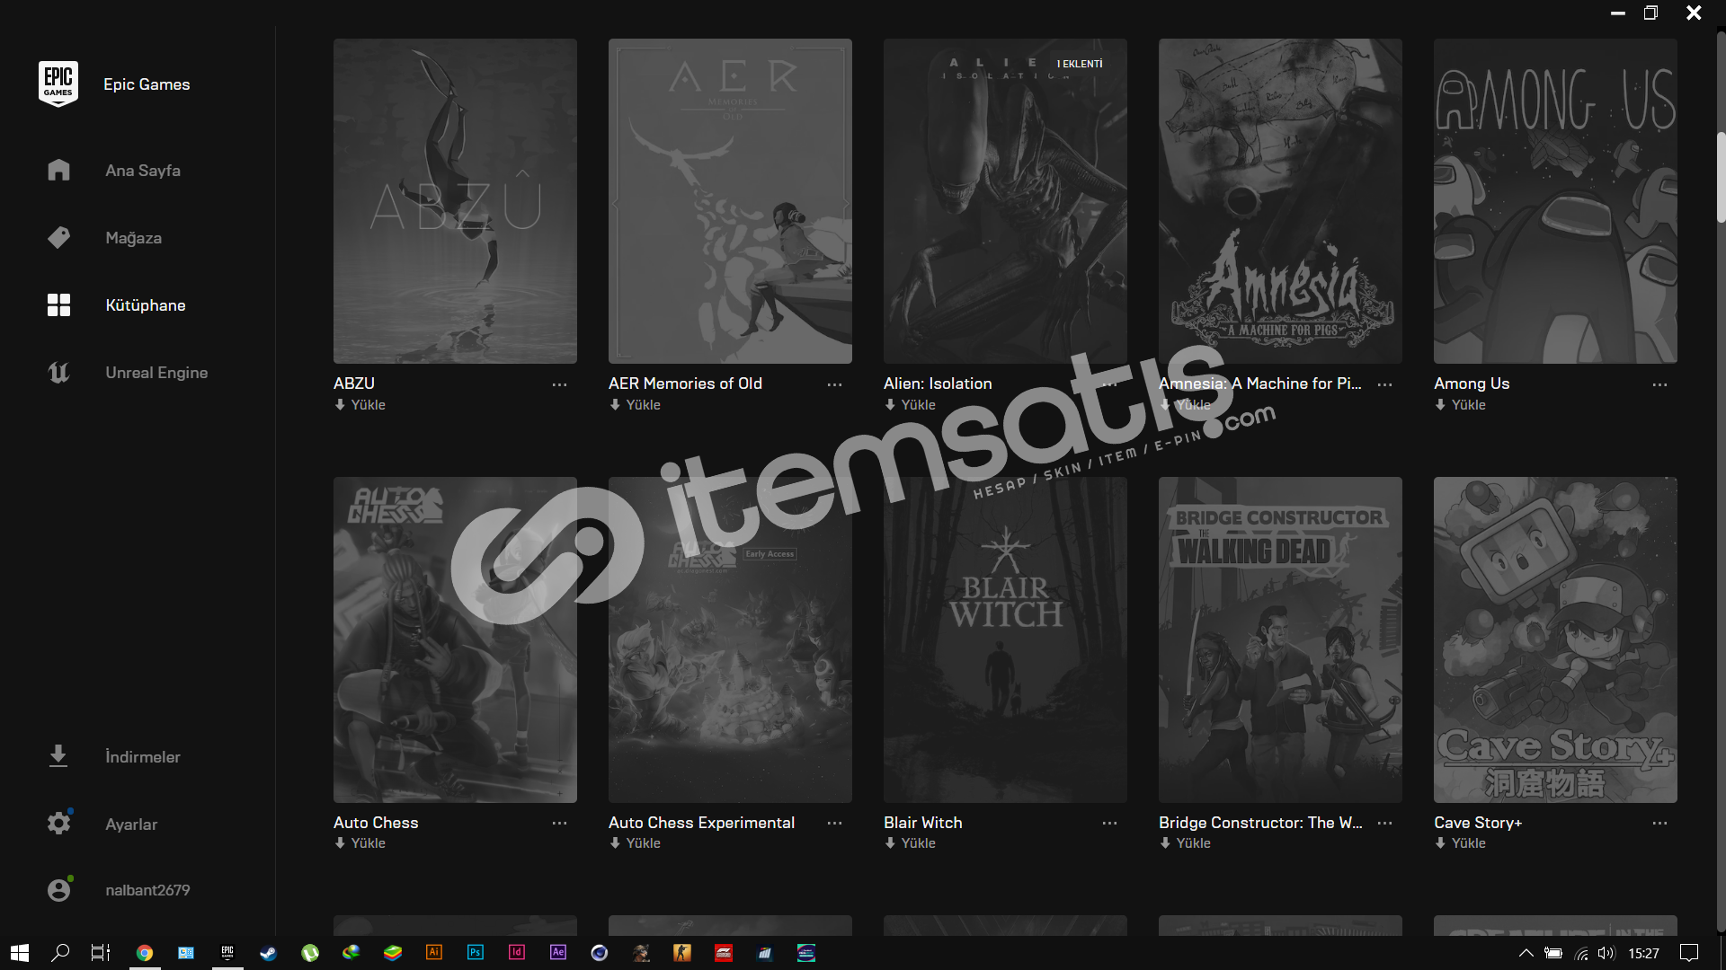Open uTorrent from the taskbar
Viewport: 1726px width, 970px height.
[310, 953]
